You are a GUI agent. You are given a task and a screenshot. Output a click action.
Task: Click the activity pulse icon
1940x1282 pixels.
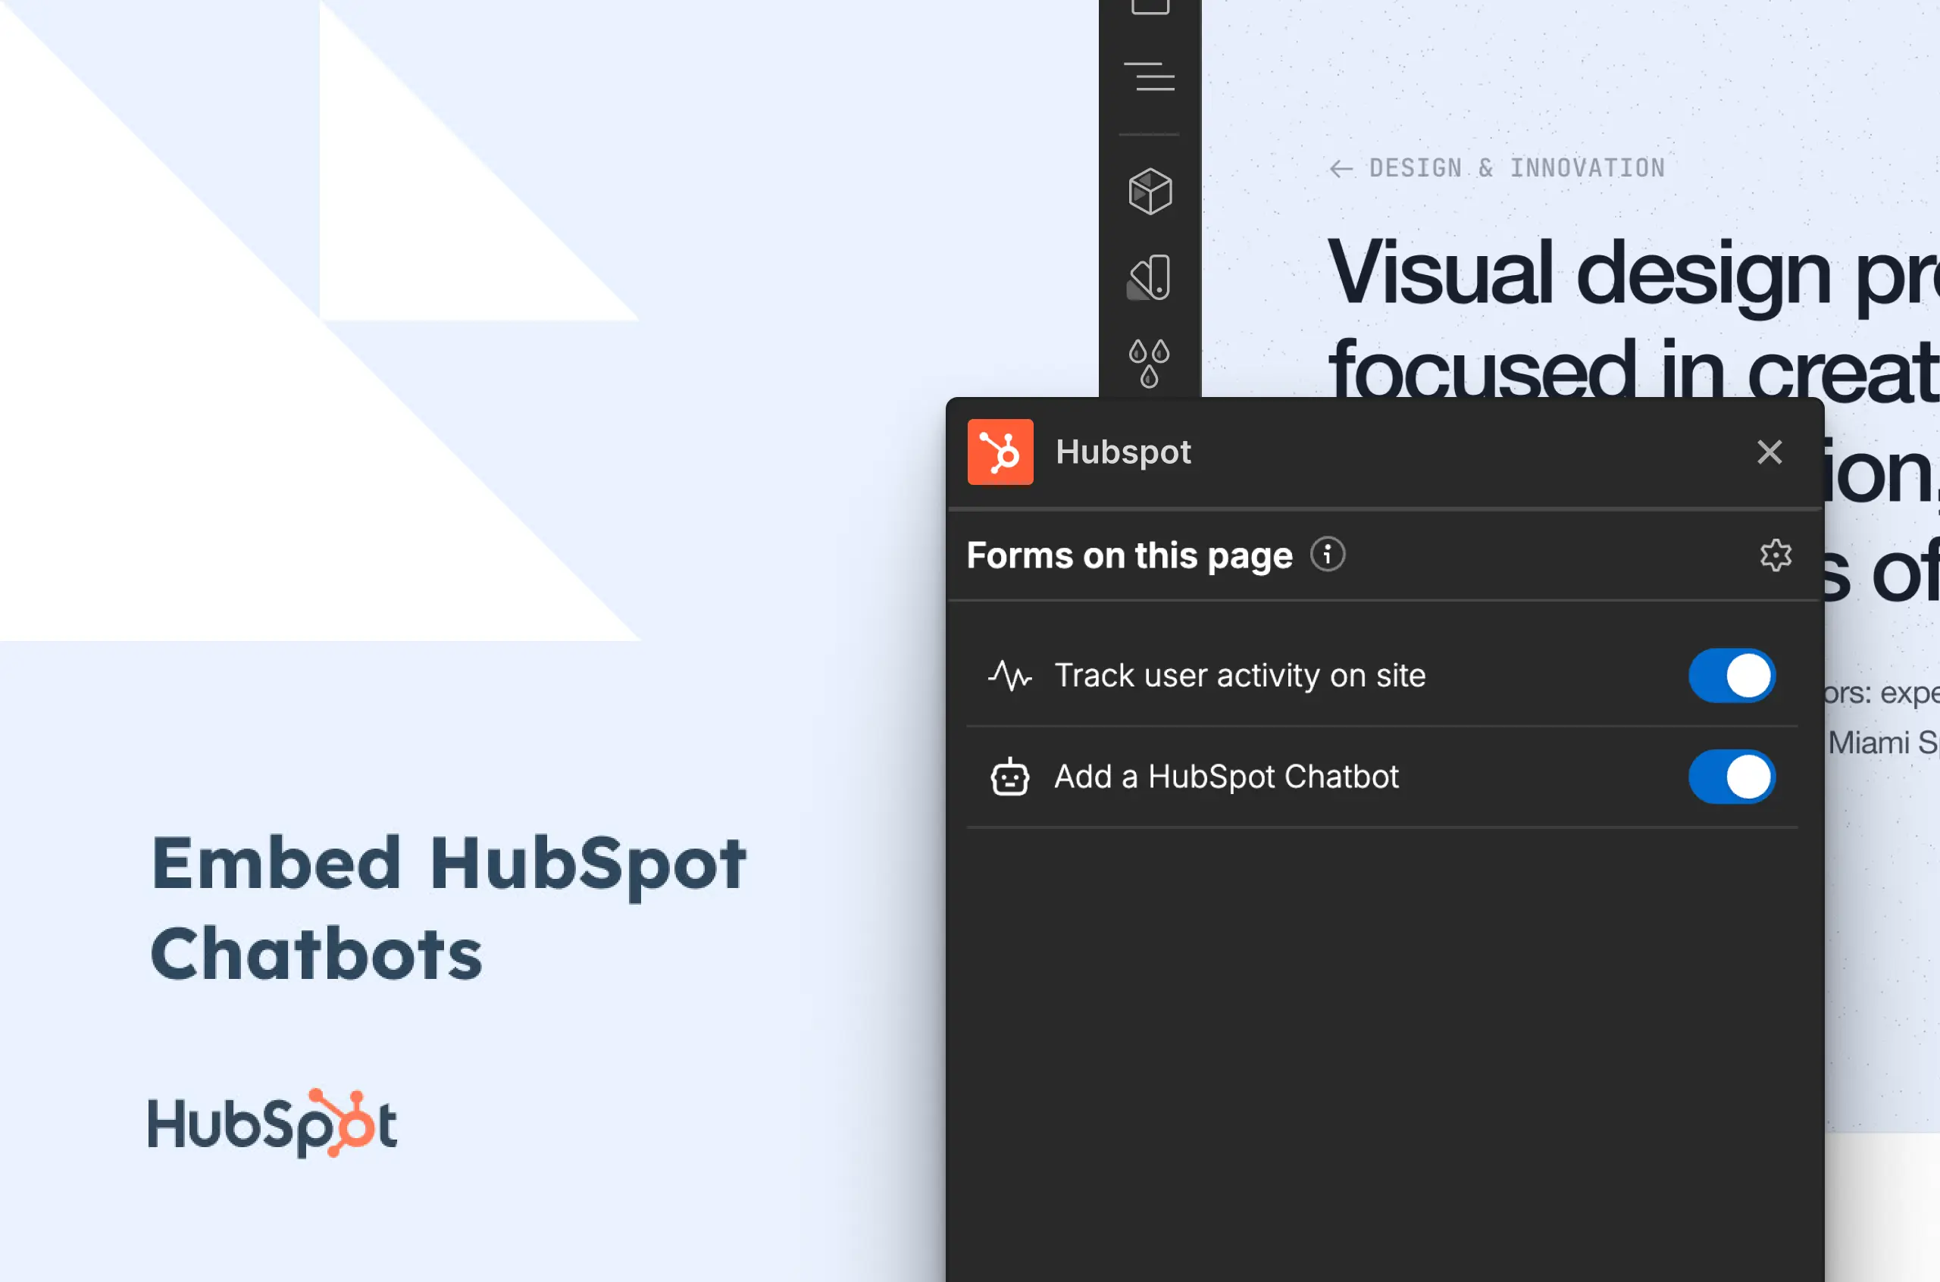coord(1009,676)
